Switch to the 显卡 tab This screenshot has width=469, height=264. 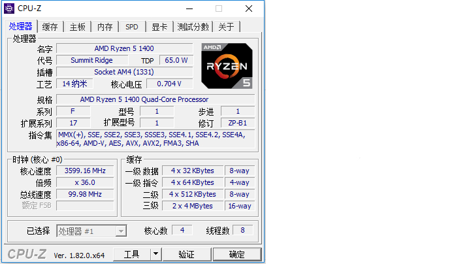tap(159, 27)
